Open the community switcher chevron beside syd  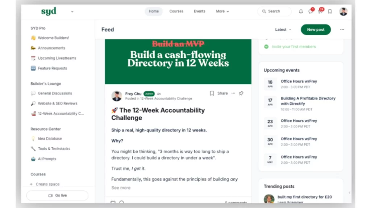(72, 11)
